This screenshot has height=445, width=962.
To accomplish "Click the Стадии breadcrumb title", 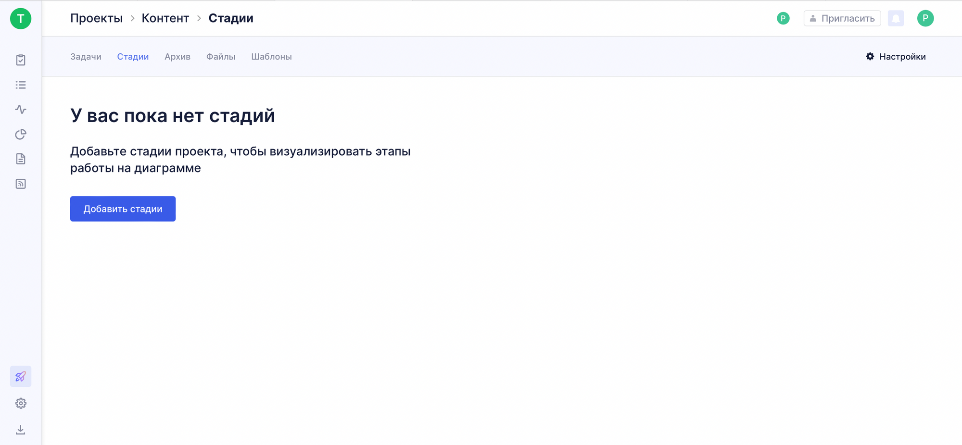I will [231, 18].
